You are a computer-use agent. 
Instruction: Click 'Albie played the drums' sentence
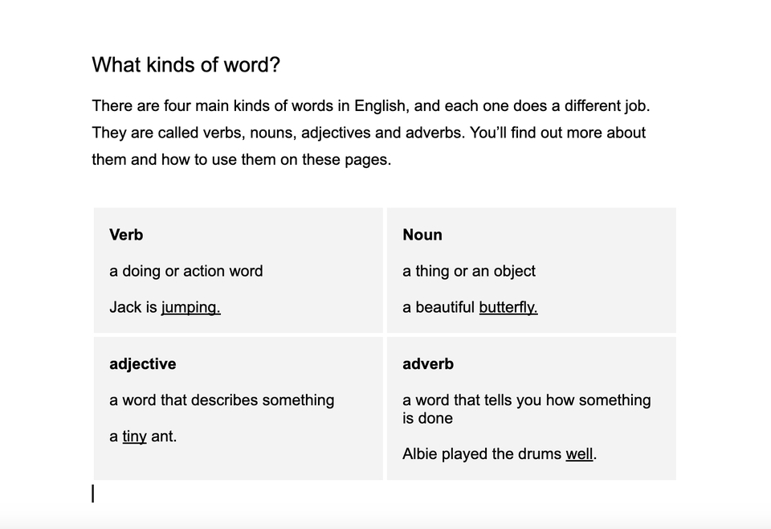pos(482,453)
